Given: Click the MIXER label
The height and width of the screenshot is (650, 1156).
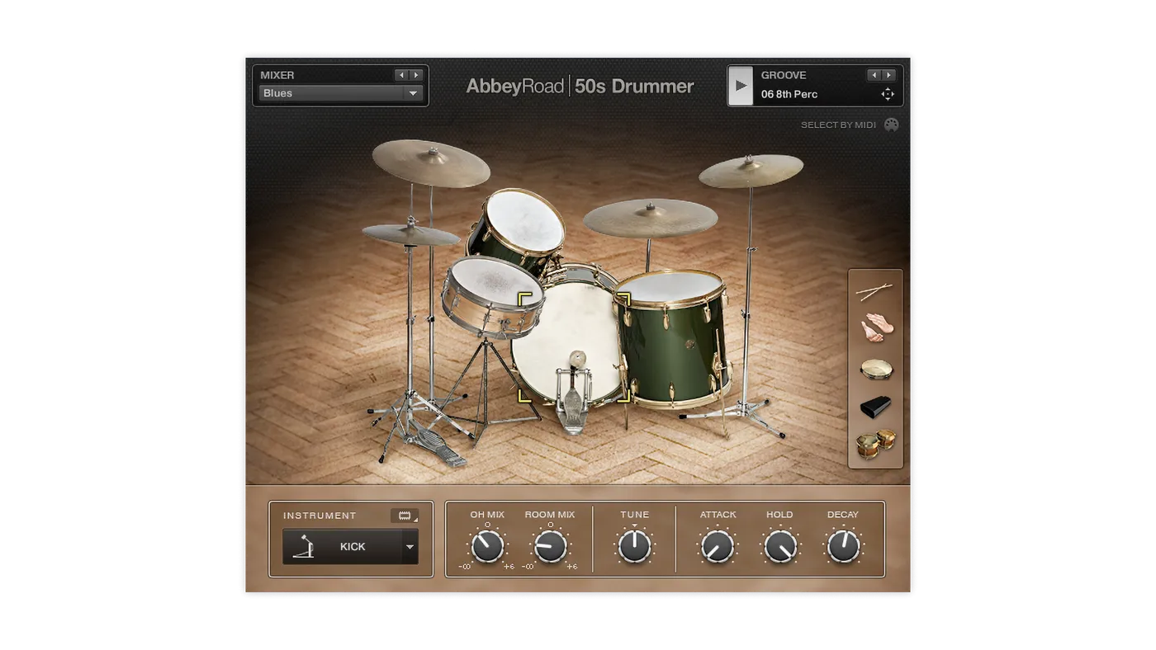Looking at the screenshot, I should 277,75.
